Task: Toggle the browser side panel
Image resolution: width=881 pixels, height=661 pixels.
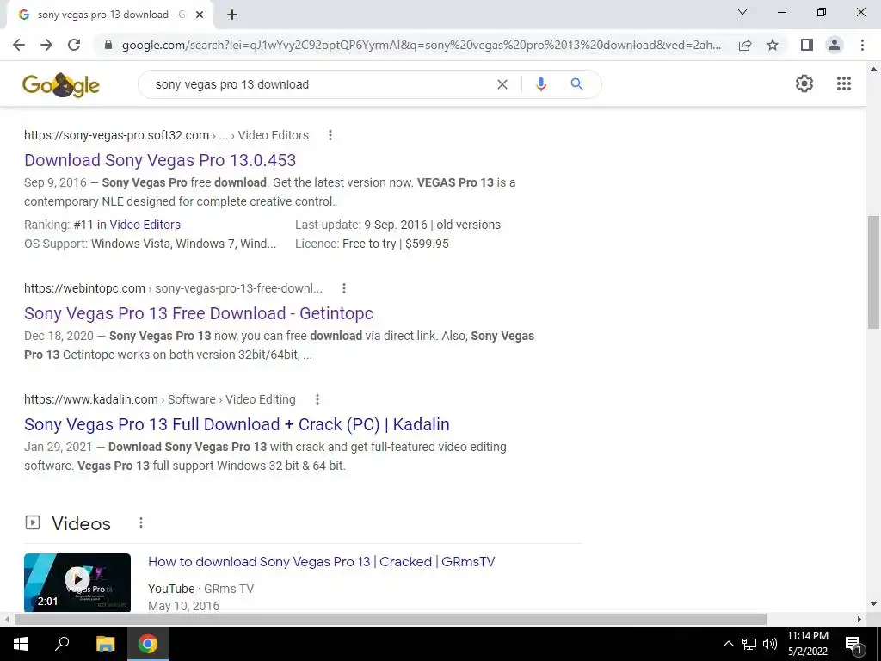Action: pyautogui.click(x=807, y=45)
